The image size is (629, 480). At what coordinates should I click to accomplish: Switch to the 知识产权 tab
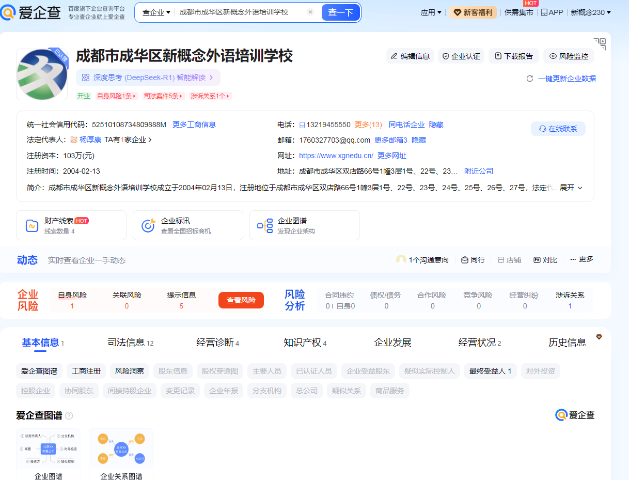(x=305, y=343)
